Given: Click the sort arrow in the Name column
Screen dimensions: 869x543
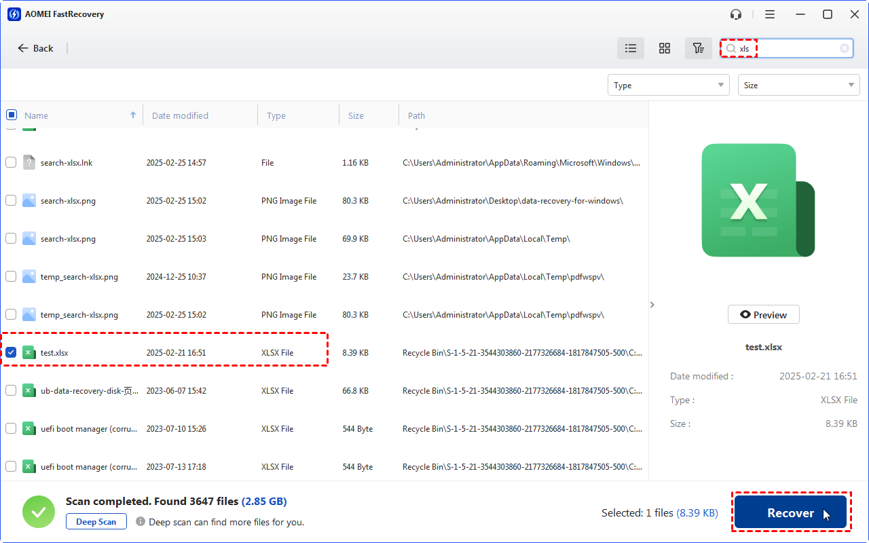Looking at the screenshot, I should click(x=133, y=115).
